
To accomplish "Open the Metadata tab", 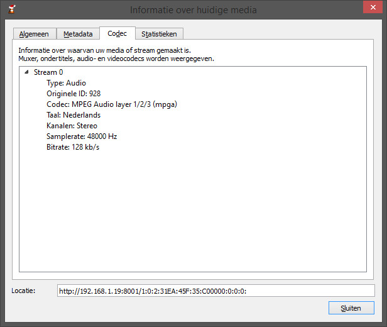I will pos(78,34).
